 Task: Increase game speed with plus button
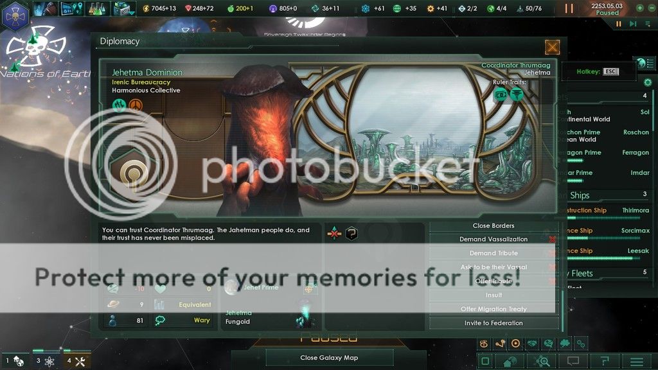click(x=639, y=8)
